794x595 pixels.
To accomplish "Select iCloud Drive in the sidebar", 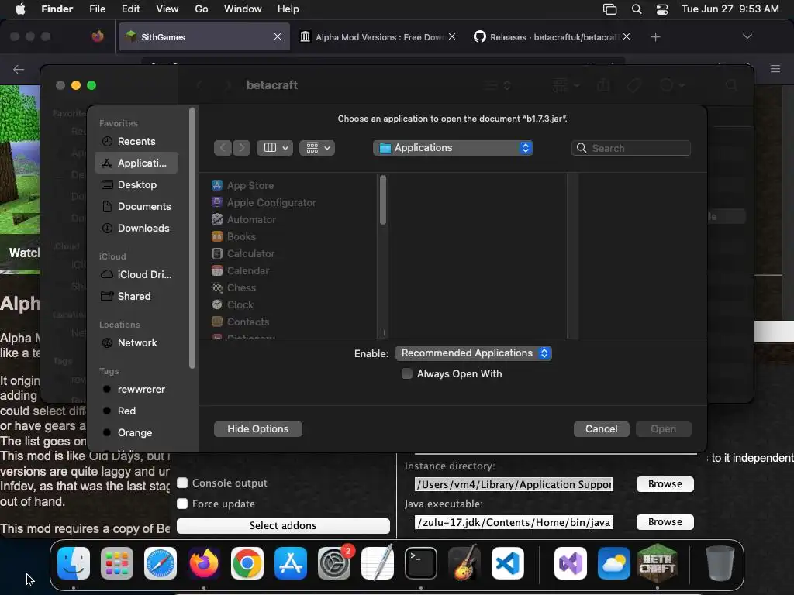I will coord(136,274).
